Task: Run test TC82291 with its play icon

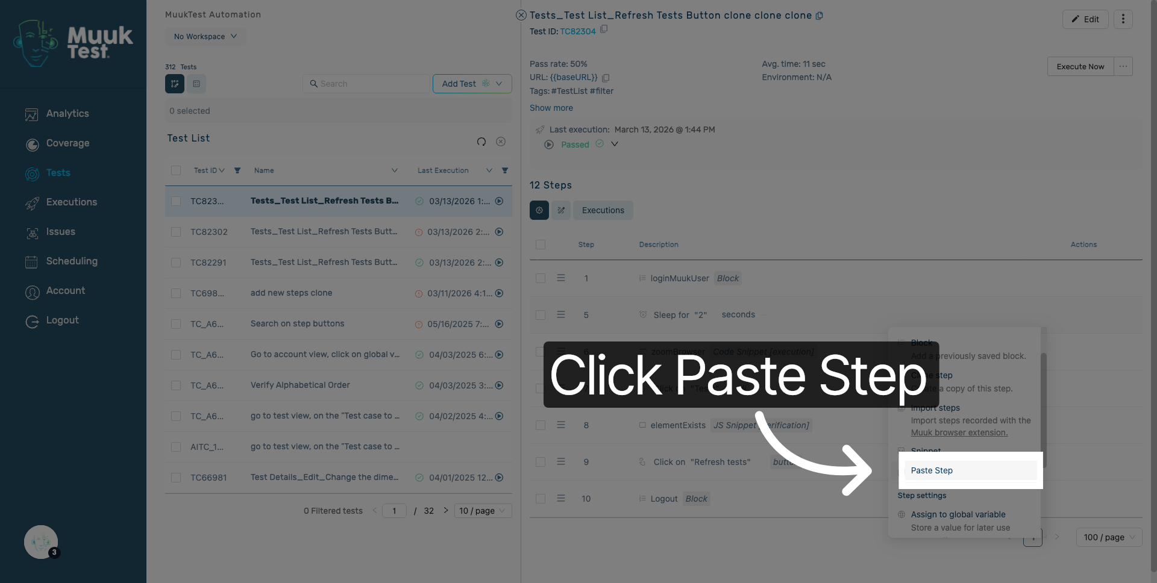Action: [499, 263]
